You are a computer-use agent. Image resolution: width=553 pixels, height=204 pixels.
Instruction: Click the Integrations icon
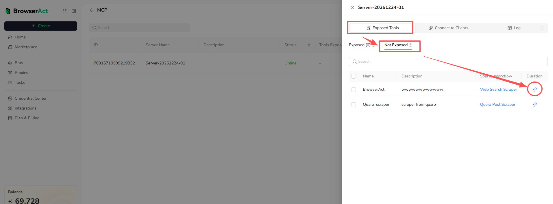(10, 108)
